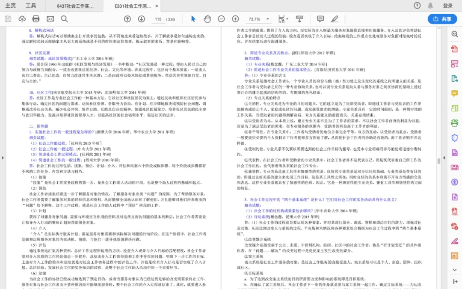The height and width of the screenshot is (289, 462).
Task: Open the notifications bell icon
Action: [430, 6]
